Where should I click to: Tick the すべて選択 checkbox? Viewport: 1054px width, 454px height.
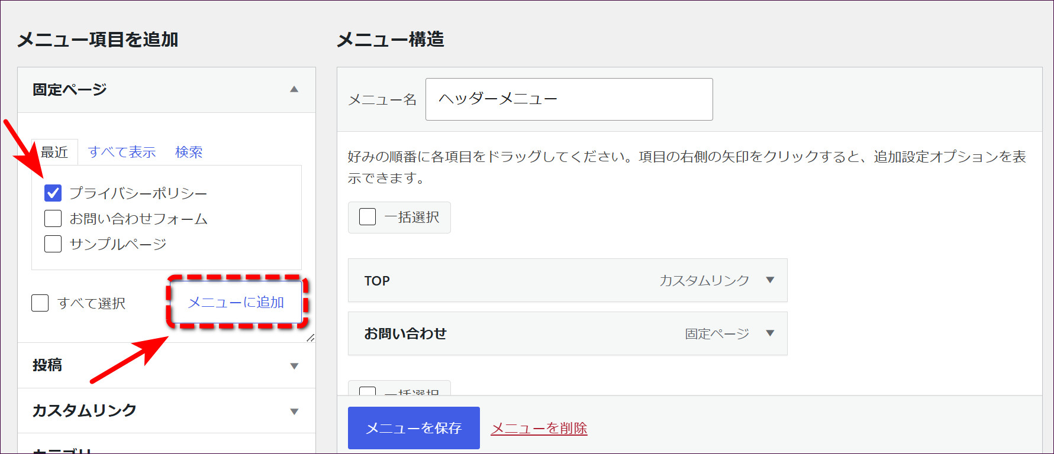(40, 303)
